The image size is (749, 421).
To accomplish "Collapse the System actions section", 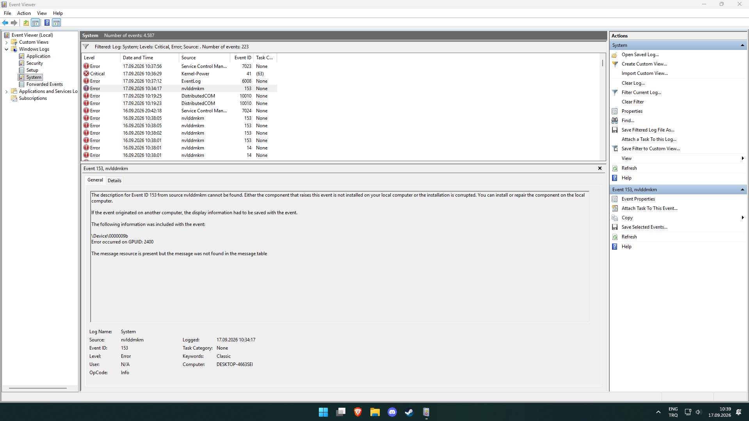I will point(742,45).
